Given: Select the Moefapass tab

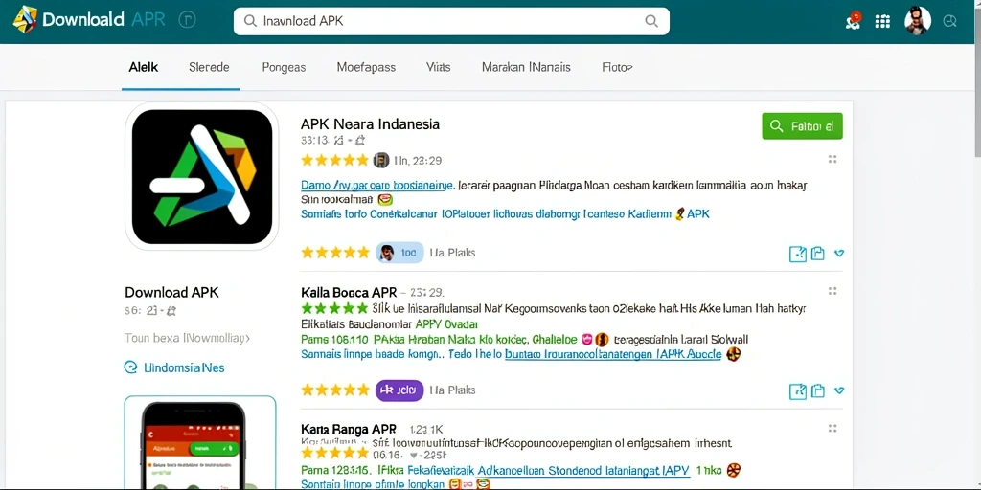Looking at the screenshot, I should tap(366, 67).
